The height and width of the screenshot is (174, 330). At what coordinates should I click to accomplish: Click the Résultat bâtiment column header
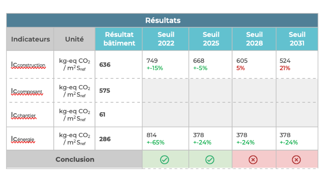pyautogui.click(x=119, y=39)
